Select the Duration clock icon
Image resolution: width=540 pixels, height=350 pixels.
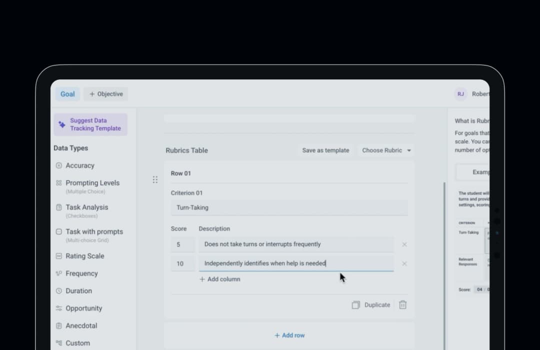coord(59,291)
